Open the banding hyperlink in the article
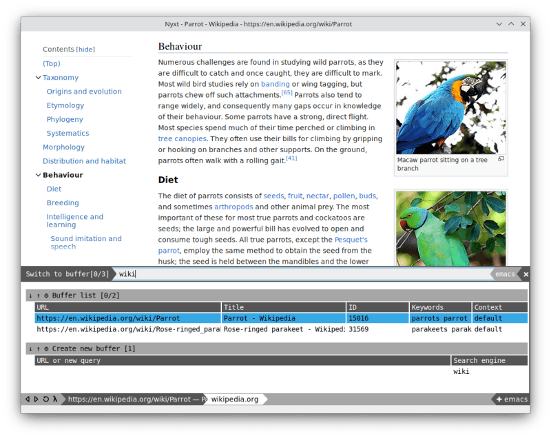Image resolution: width=551 pixels, height=438 pixels. (x=275, y=83)
